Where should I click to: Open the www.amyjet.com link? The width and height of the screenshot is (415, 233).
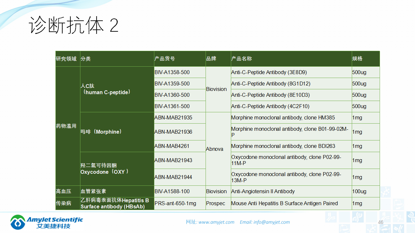pyautogui.click(x=216, y=222)
